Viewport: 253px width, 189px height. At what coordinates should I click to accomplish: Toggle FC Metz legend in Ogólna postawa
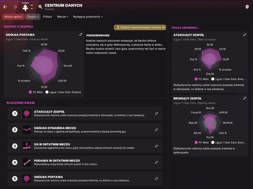(x=36, y=92)
